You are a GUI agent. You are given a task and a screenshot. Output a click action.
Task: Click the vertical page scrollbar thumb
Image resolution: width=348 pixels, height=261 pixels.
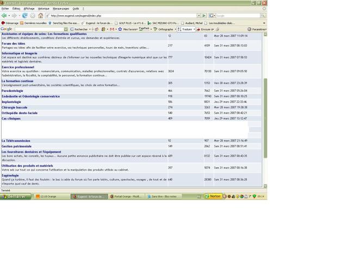click(x=265, y=118)
